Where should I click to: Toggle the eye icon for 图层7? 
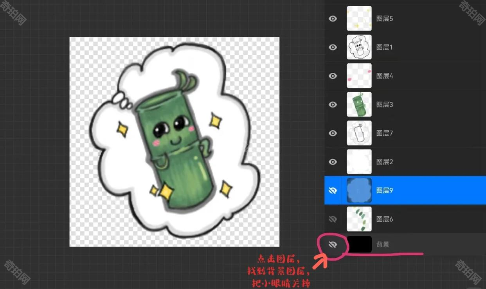[x=333, y=133]
